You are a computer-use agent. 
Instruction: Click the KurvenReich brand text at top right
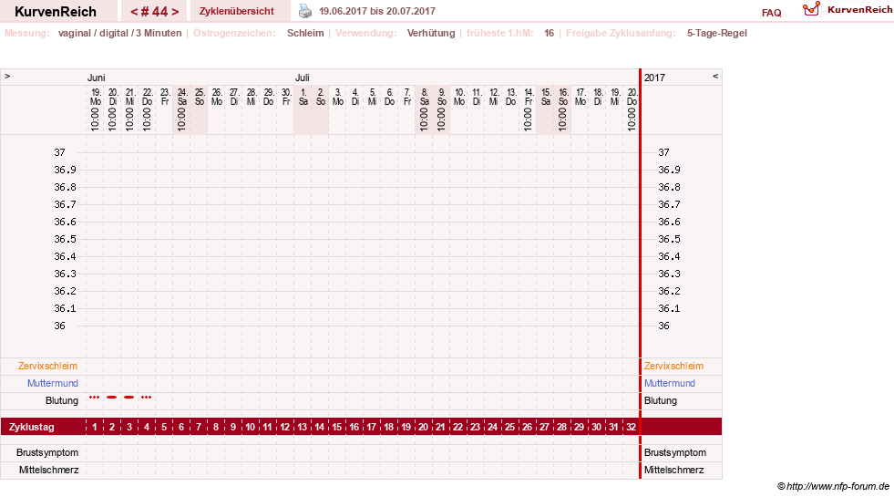coord(859,10)
